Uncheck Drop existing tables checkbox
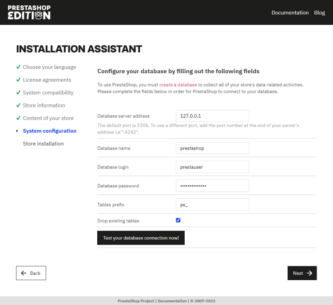Screen dimensions: 333x305 (x=178, y=220)
